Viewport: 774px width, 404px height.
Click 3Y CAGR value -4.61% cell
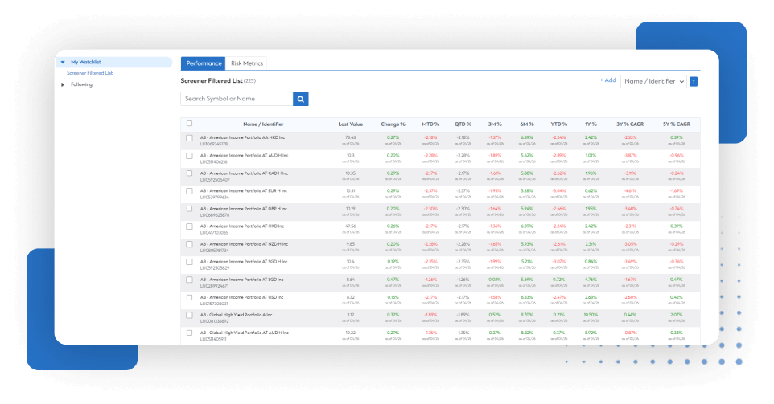630,191
